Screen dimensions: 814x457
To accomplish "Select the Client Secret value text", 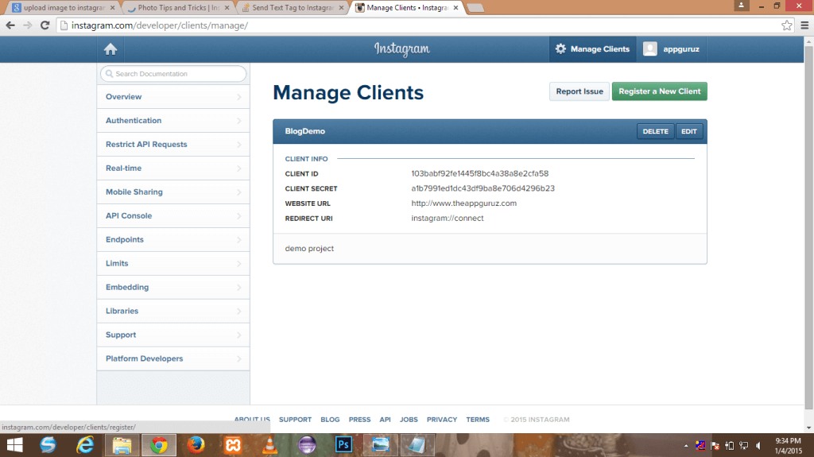I will point(483,188).
